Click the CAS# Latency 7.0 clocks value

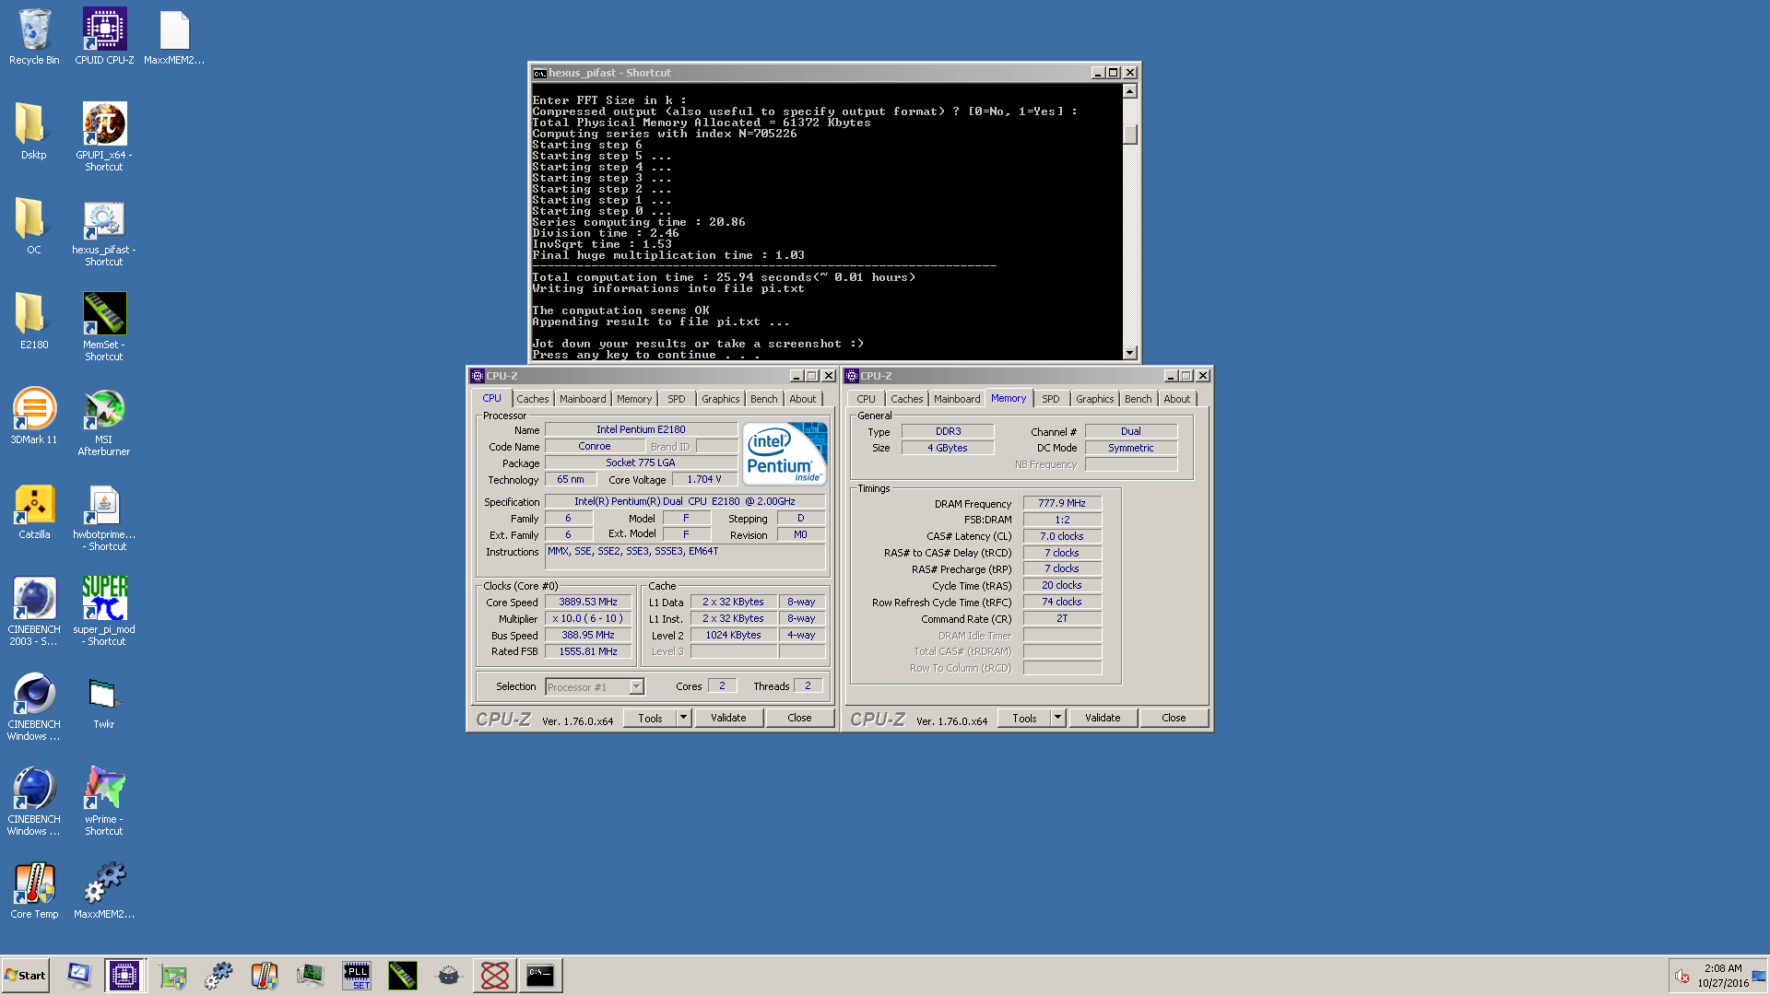point(1062,536)
